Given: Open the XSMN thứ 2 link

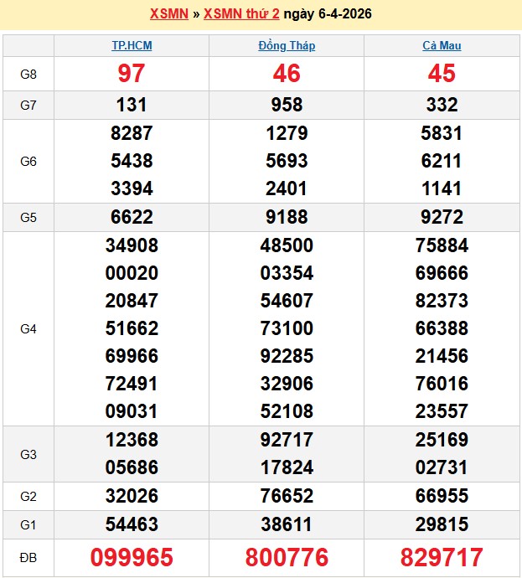Looking at the screenshot, I should point(241,13).
